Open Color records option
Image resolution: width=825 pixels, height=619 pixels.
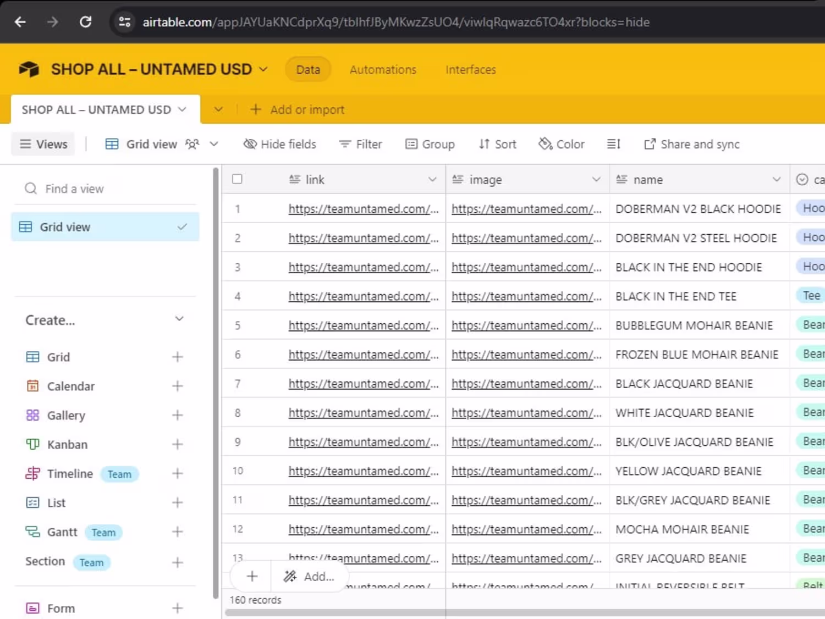point(562,144)
